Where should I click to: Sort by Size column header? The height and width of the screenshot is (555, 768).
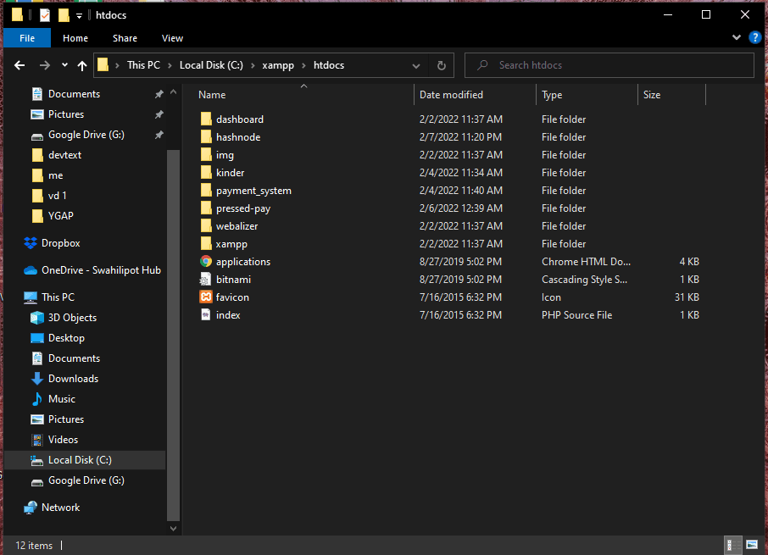(x=651, y=95)
